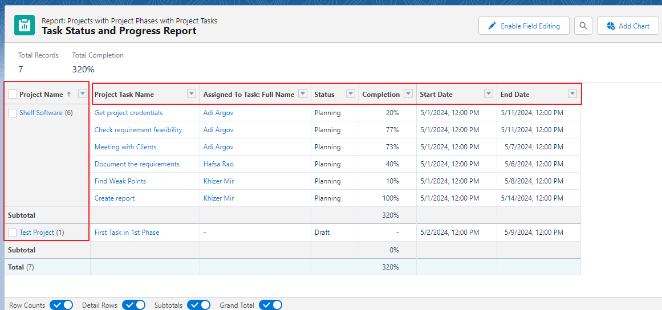Open End Date column dropdown arrow
This screenshot has height=310, width=662.
click(572, 94)
